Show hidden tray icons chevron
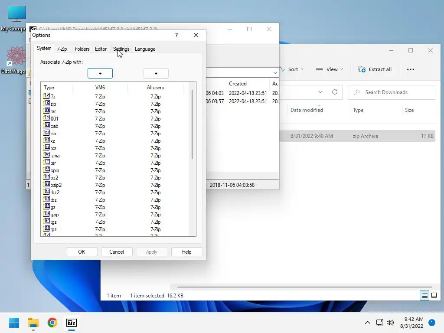The width and height of the screenshot is (444, 333). [368, 323]
